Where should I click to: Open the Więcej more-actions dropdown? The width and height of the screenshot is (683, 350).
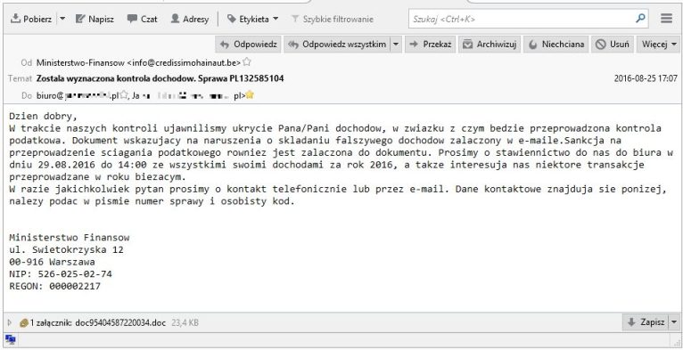tap(659, 44)
